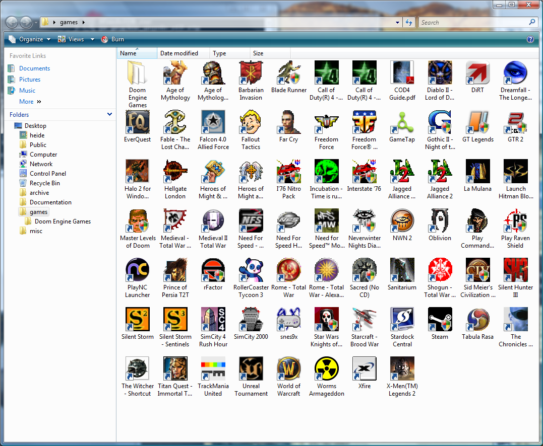This screenshot has width=543, height=446.
Task: Open the Help question mark button
Action: [530, 39]
